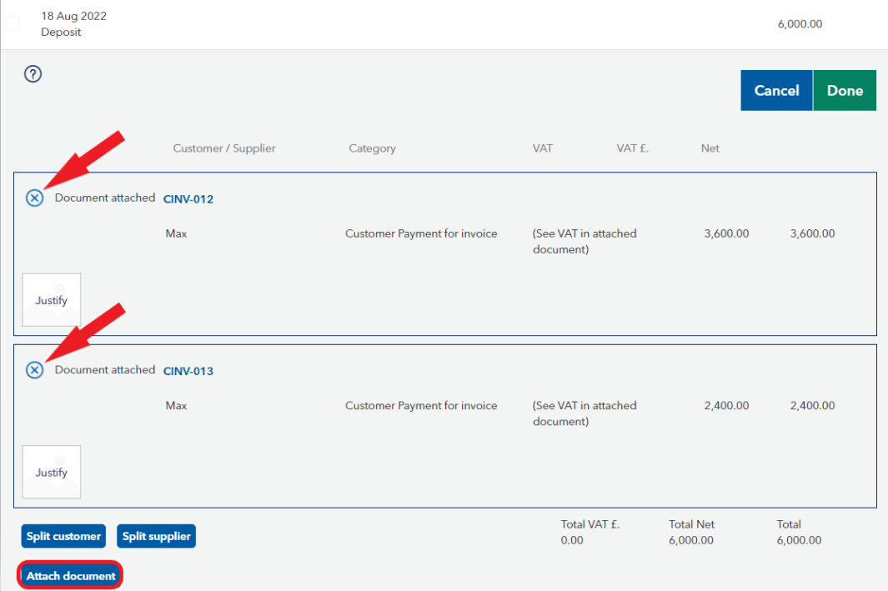Click Customer Payment for invoice category under CINV-013
This screenshot has width=888, height=591.
pos(421,406)
